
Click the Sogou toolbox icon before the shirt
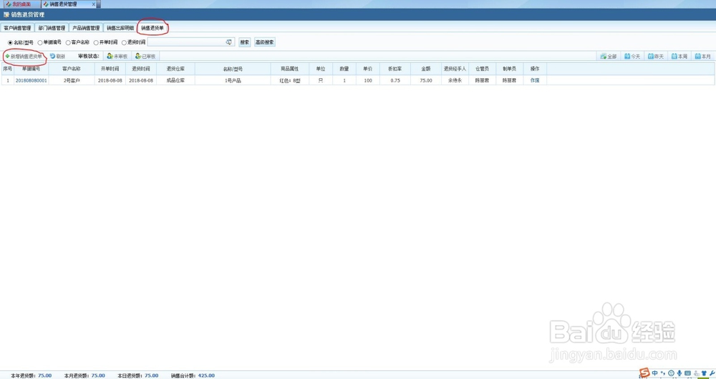pyautogui.click(x=696, y=373)
